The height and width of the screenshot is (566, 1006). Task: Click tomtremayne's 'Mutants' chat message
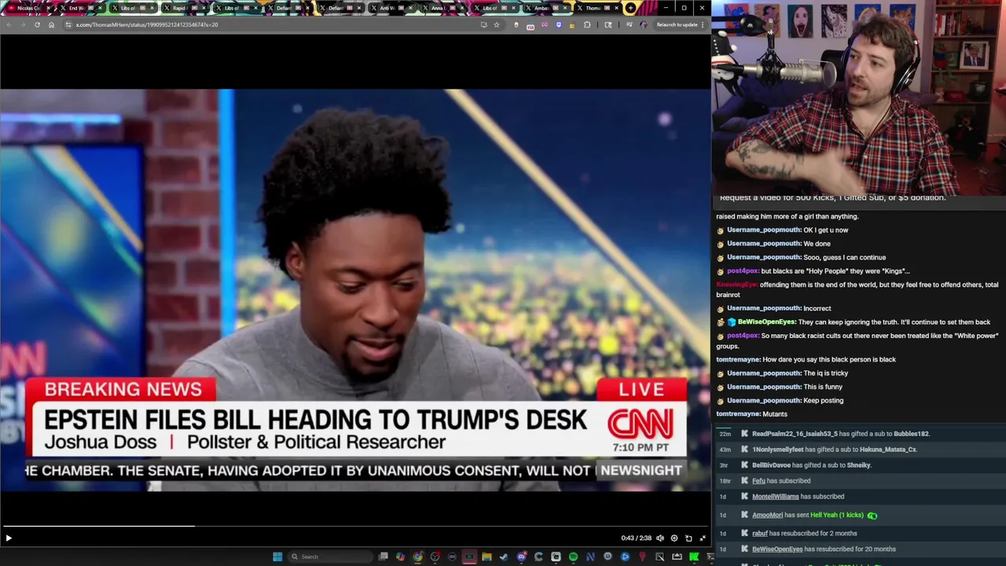click(775, 414)
